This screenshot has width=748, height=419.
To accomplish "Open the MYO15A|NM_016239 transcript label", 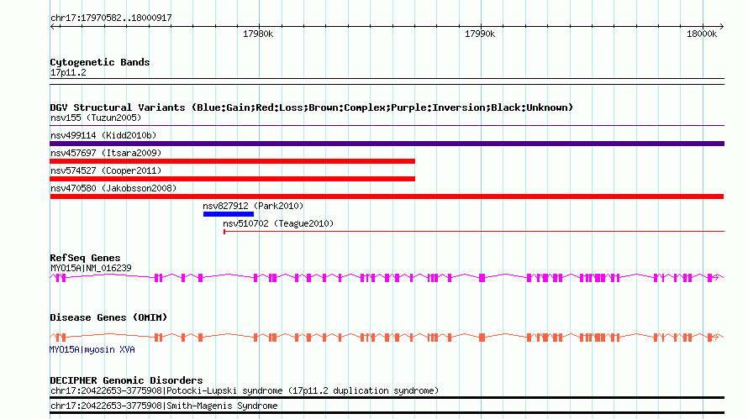I will click(91, 269).
